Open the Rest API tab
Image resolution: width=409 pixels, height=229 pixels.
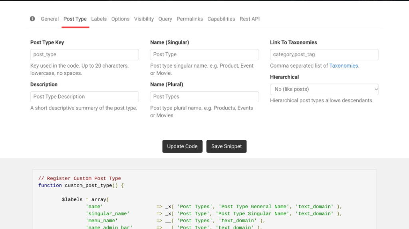250,19
